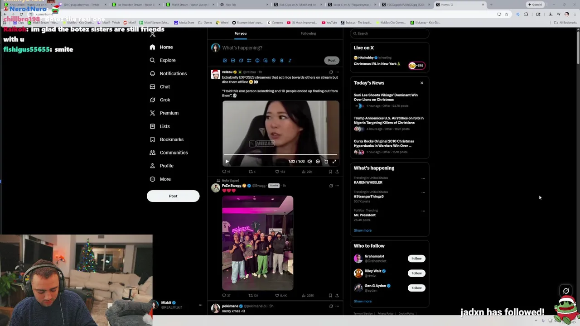The width and height of the screenshot is (580, 326).
Task: Open Profile from the sidebar
Action: (162, 166)
